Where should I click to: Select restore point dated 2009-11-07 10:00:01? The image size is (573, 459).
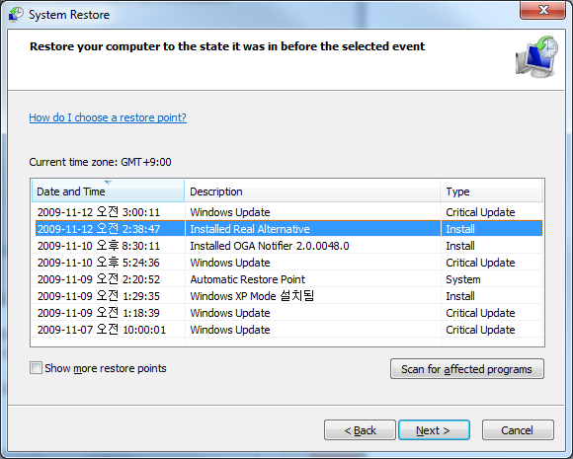coord(102,330)
